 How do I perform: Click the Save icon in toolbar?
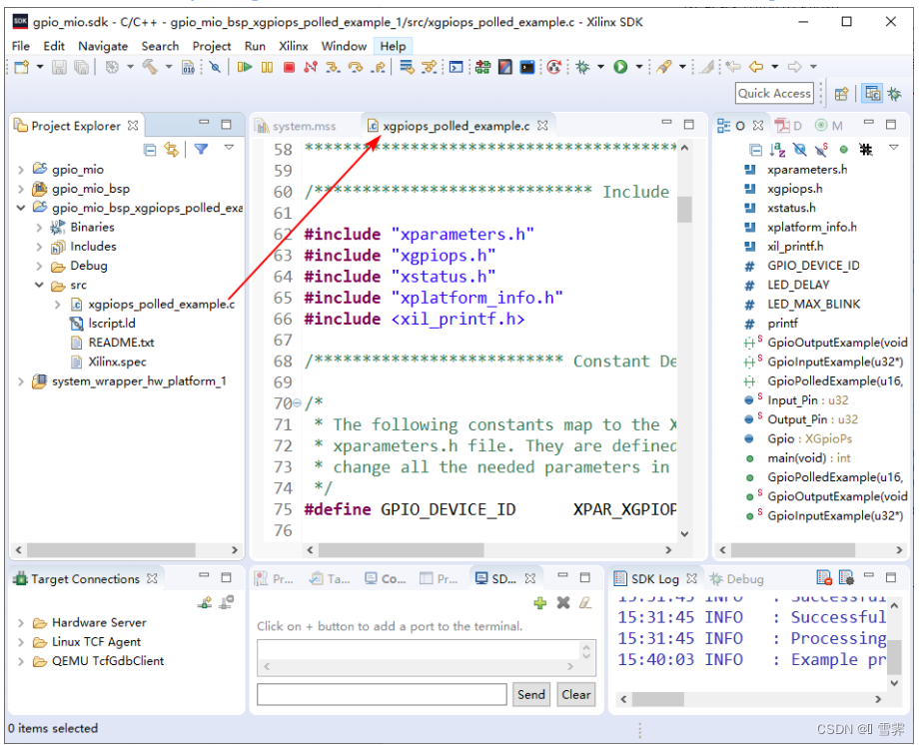(59, 67)
